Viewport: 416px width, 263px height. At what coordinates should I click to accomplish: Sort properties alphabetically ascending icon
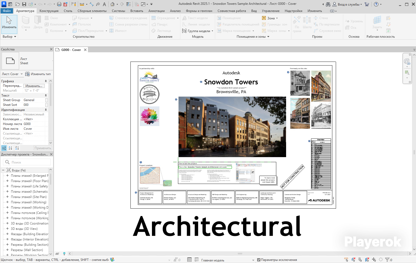click(10, 148)
